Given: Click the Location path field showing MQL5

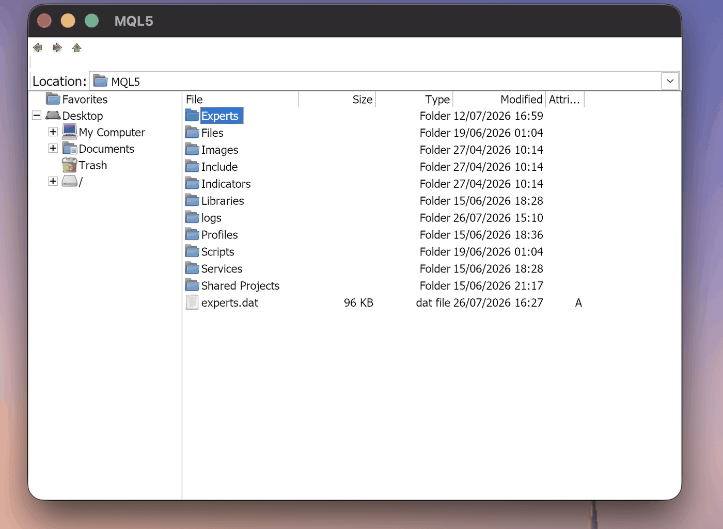Looking at the screenshot, I should click(x=375, y=81).
